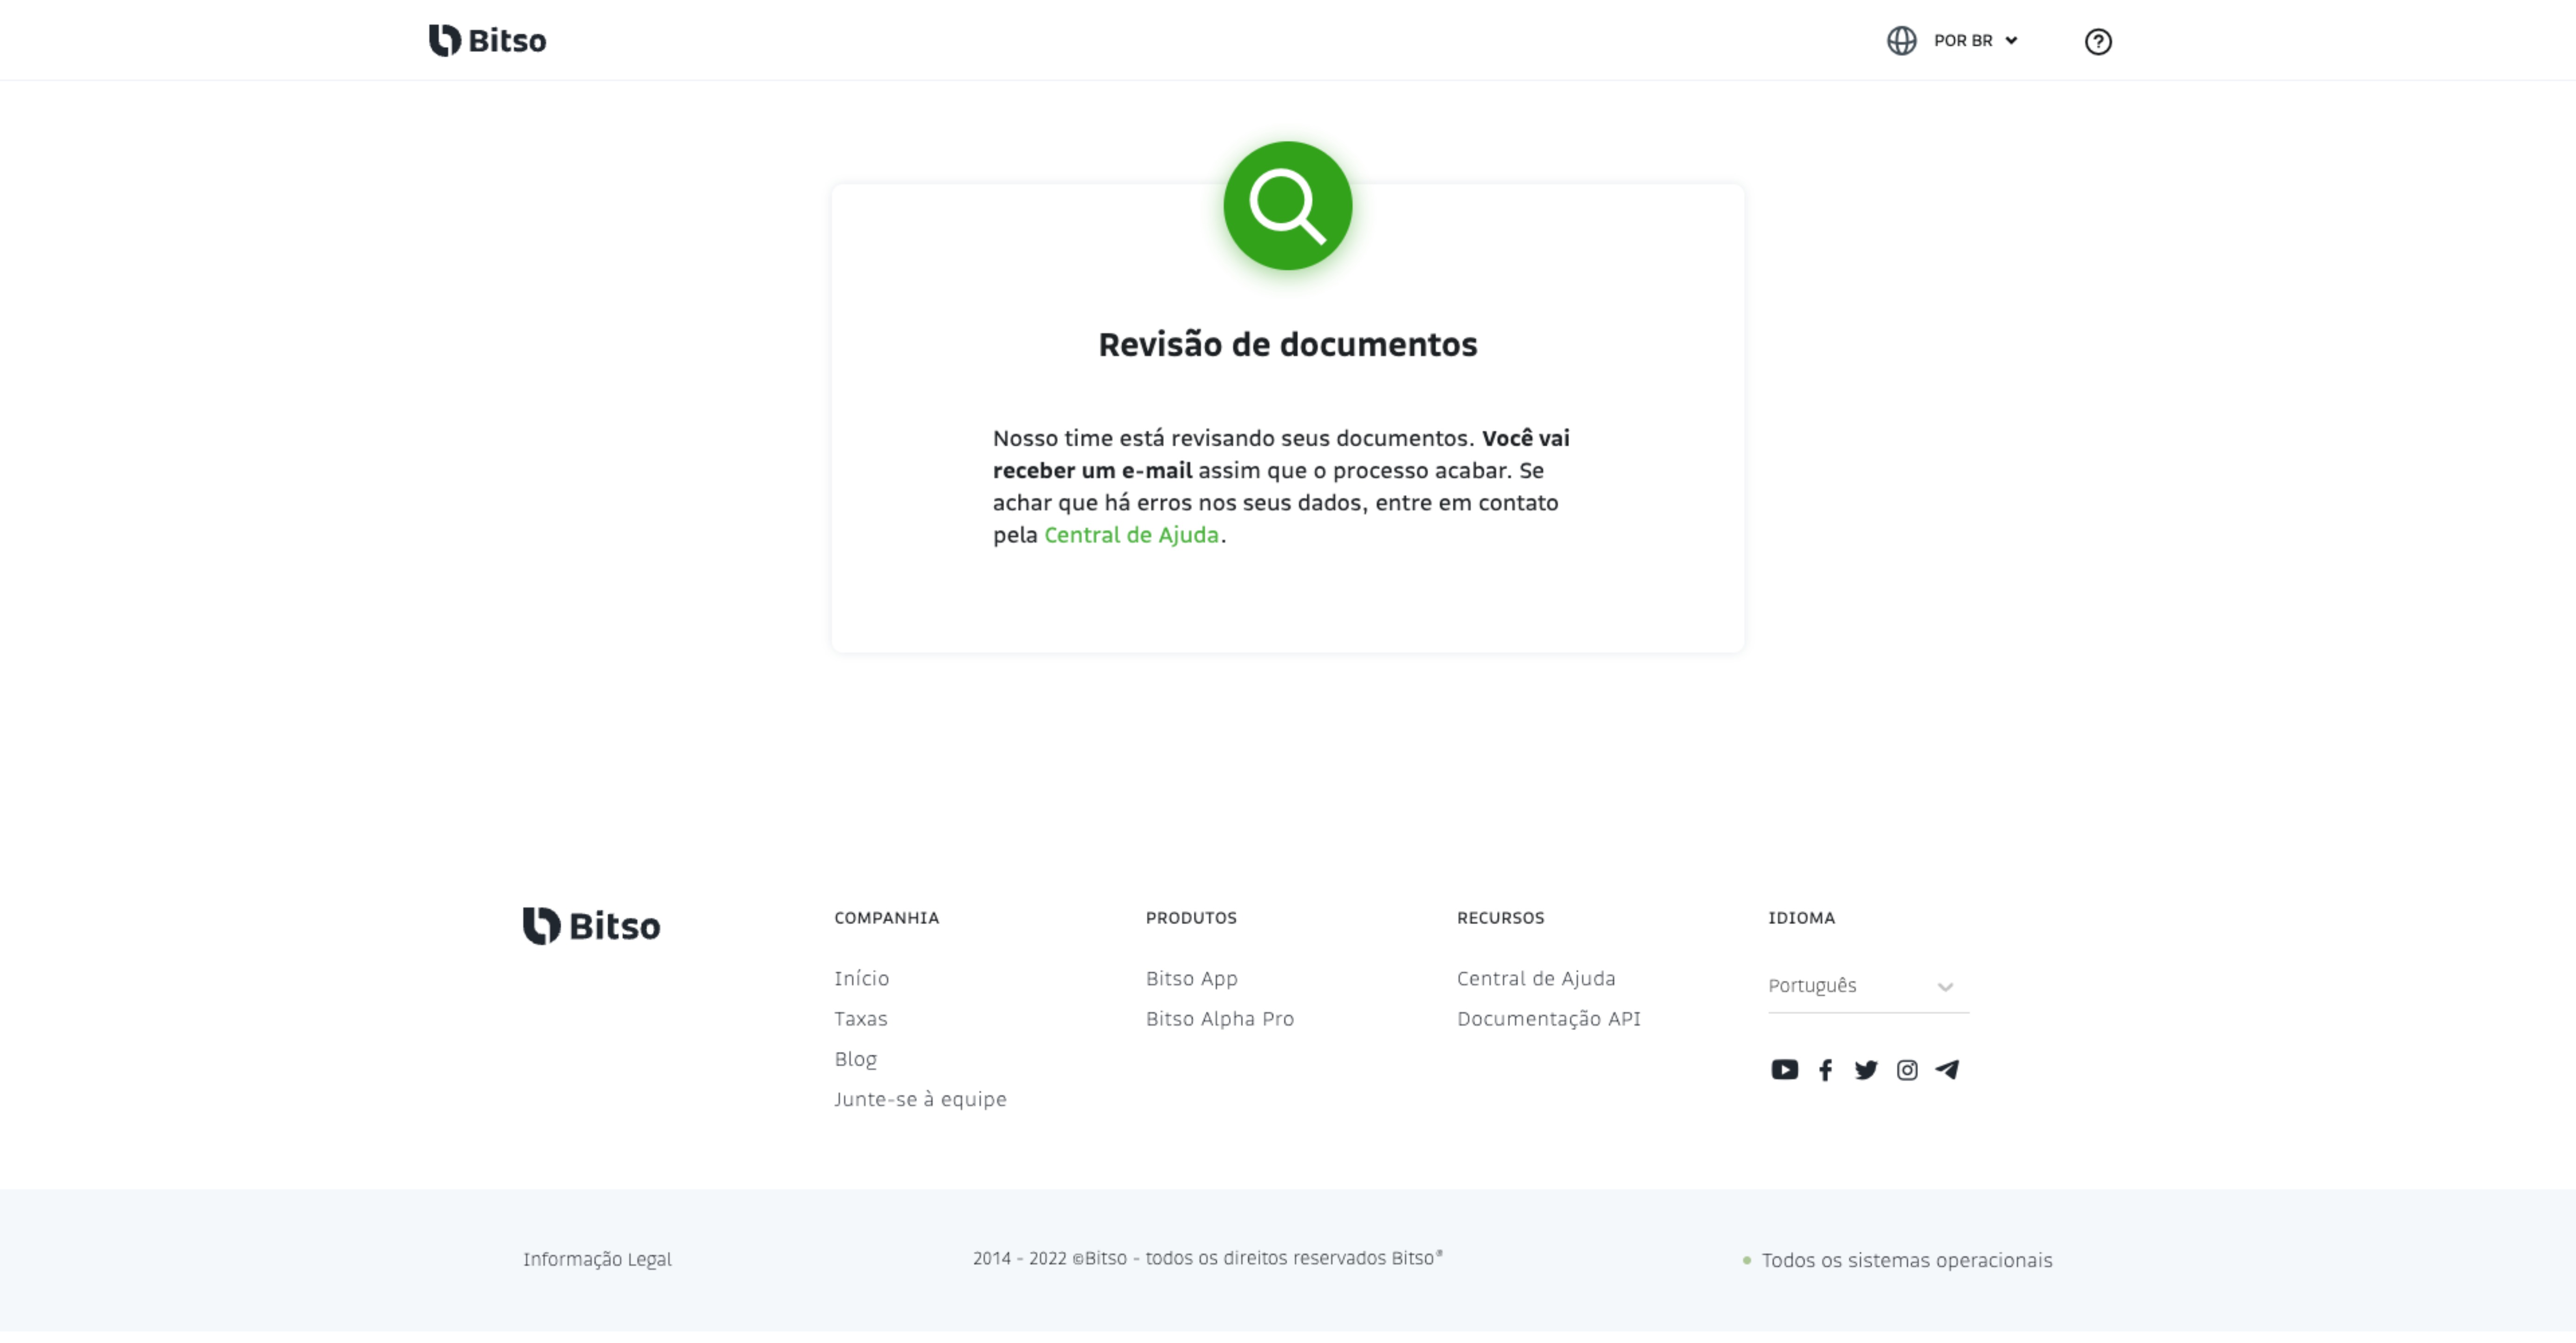This screenshot has height=1343, width=2576.
Task: Open the help question mark icon
Action: pos(2098,41)
